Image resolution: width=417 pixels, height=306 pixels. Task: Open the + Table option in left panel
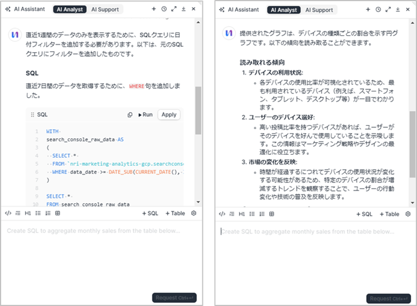[x=175, y=213]
